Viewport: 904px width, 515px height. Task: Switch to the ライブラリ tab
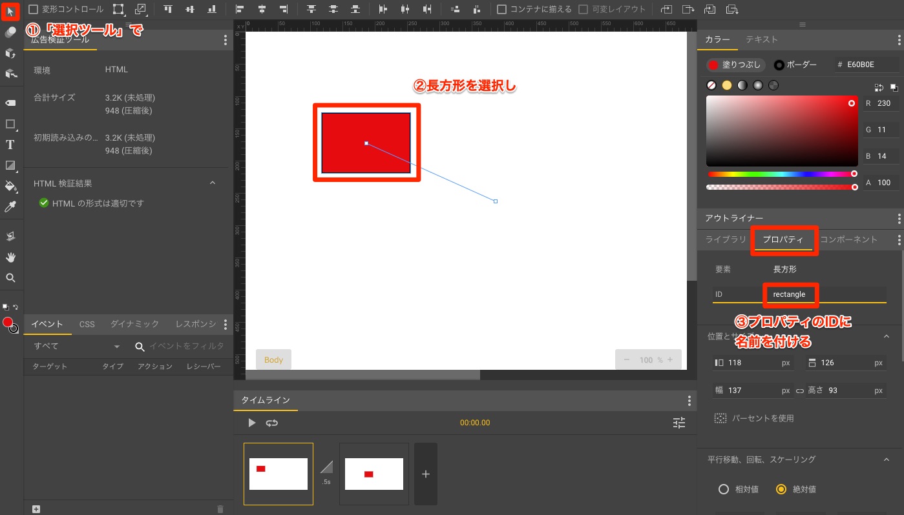pos(726,239)
